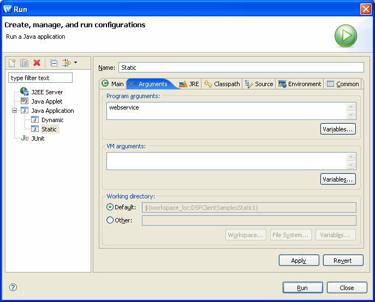
Task: Click the Run button
Action: coord(302,288)
